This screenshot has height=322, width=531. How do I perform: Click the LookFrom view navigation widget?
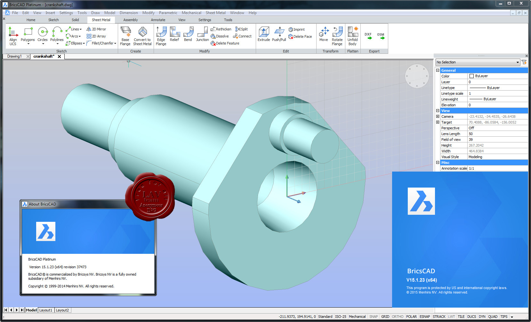417,76
